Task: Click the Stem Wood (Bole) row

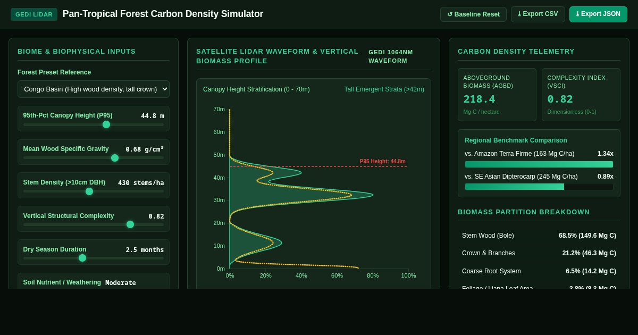Action: click(x=539, y=236)
